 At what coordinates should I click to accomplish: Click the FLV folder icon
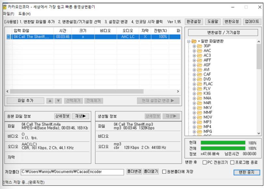pos(199,89)
